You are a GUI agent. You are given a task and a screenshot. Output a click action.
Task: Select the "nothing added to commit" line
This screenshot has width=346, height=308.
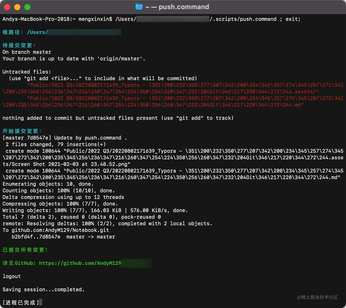tap(118, 118)
